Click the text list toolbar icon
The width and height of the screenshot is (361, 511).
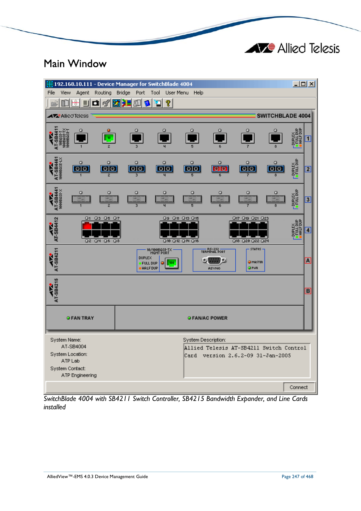click(86, 103)
